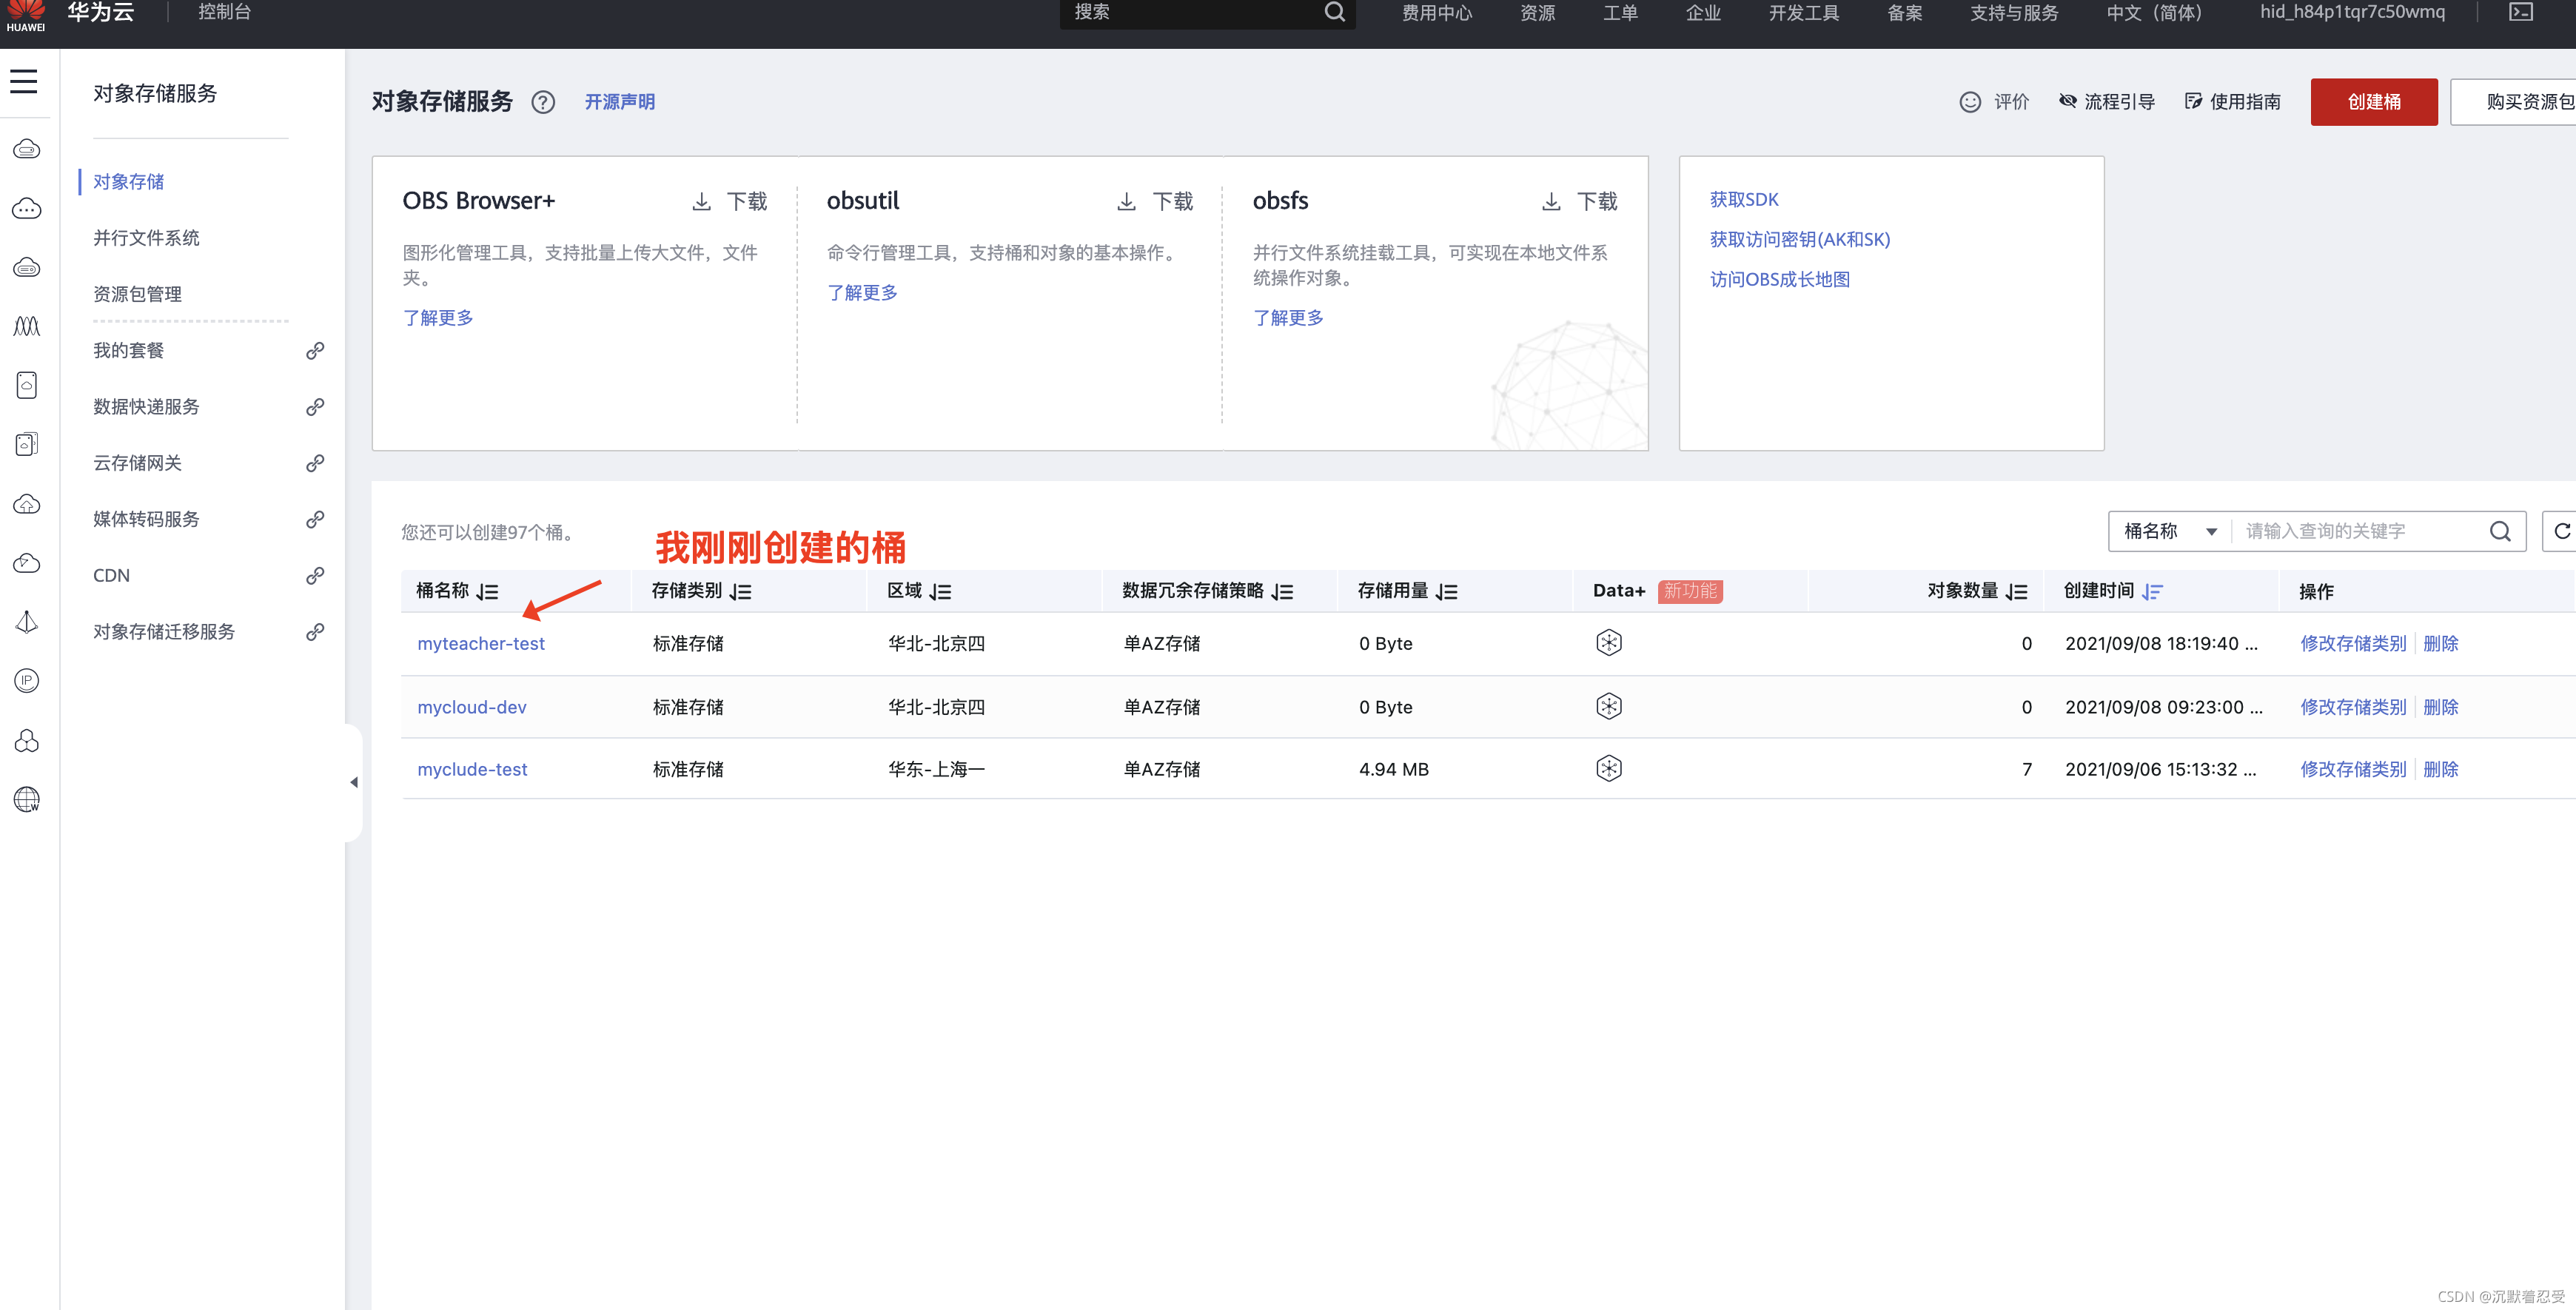Sort by 存储用量 column
This screenshot has width=2576, height=1310.
click(x=1446, y=592)
